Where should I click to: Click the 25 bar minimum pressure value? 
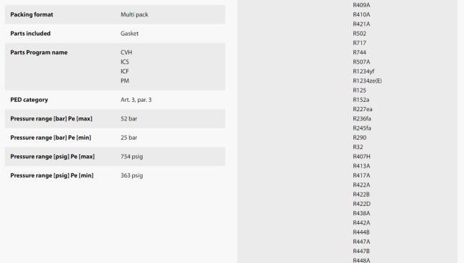pos(128,138)
